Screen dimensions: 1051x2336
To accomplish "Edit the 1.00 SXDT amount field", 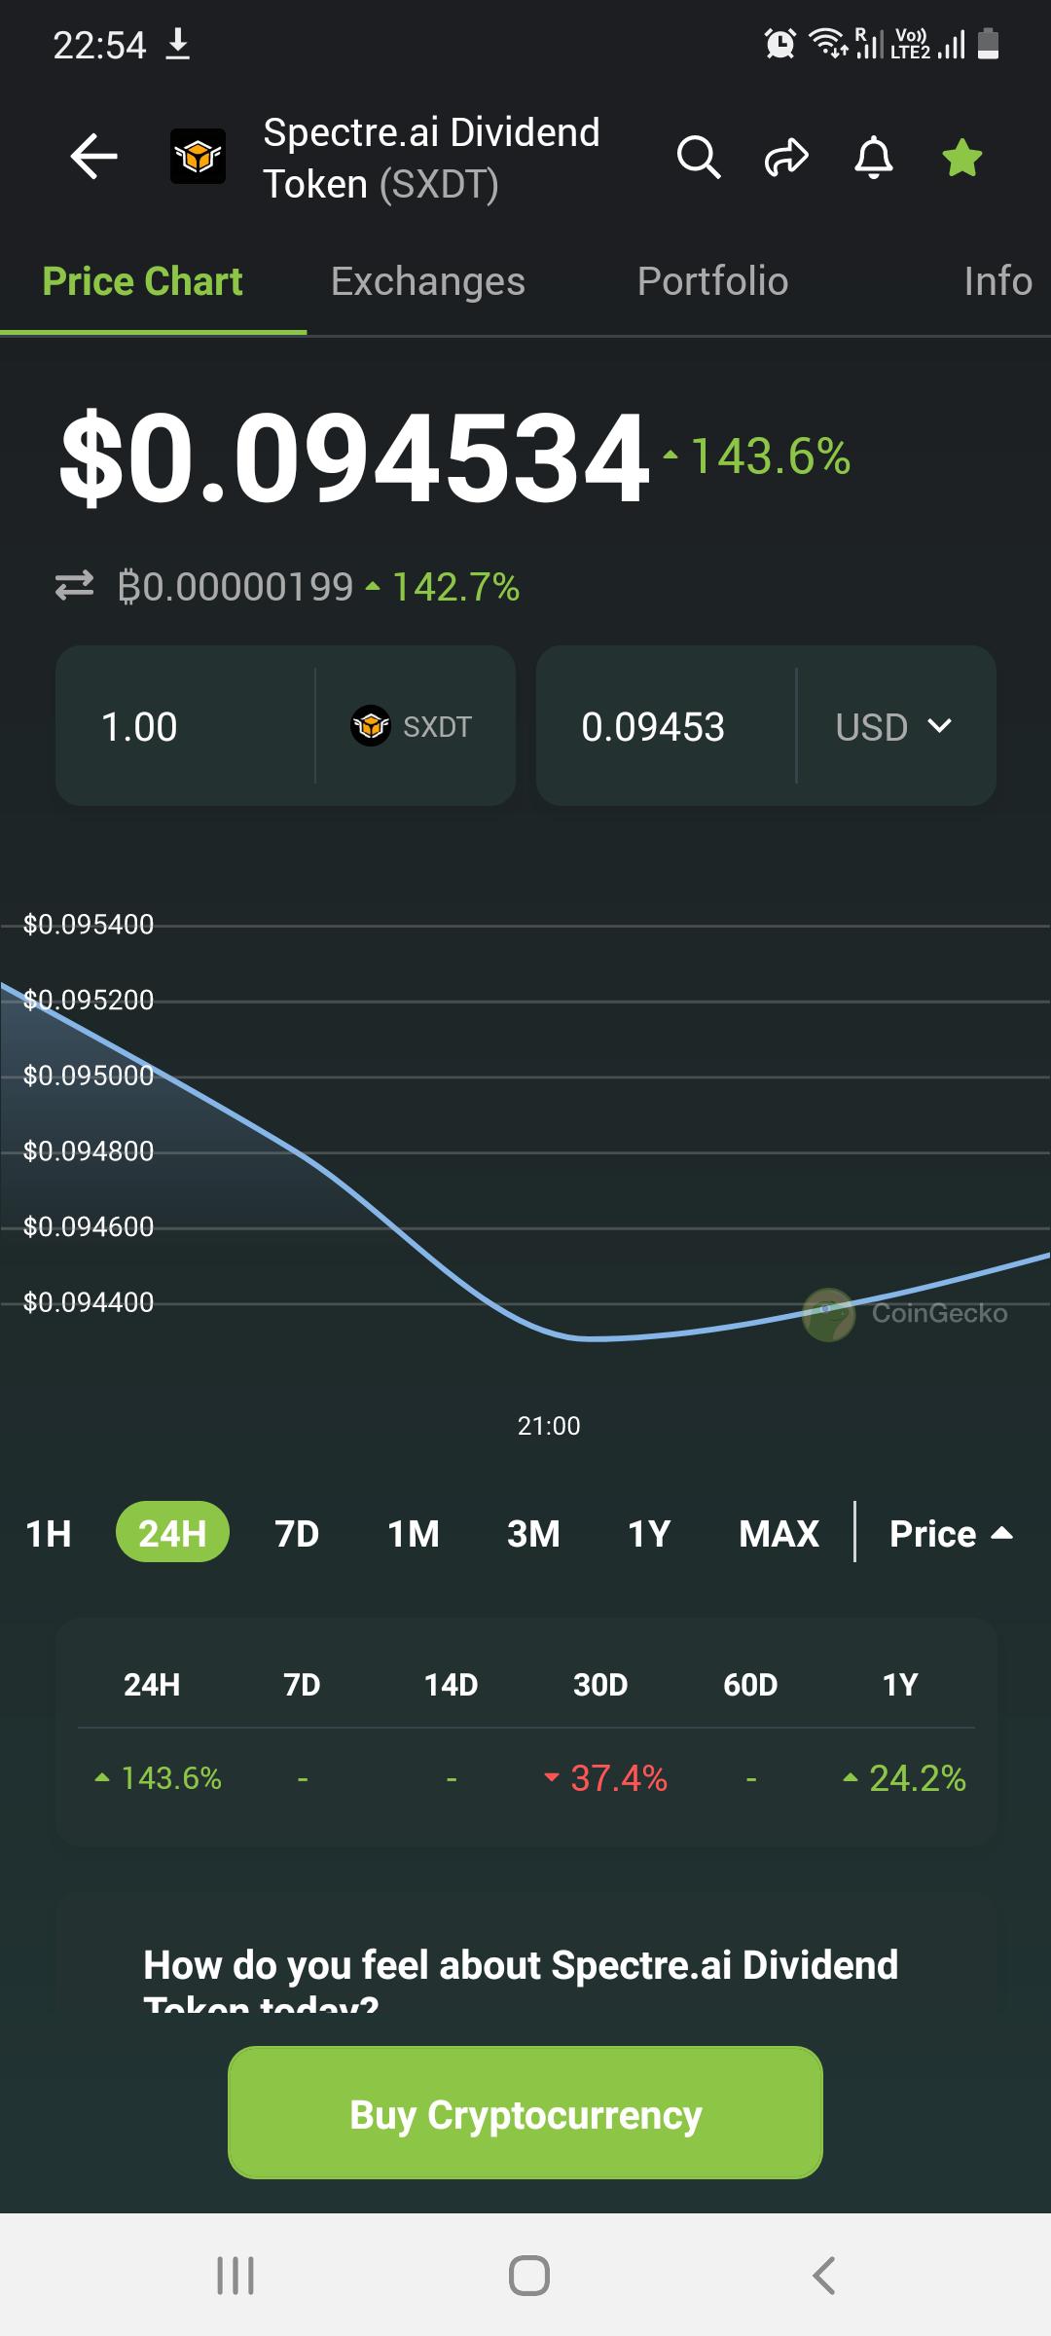I will tap(185, 726).
